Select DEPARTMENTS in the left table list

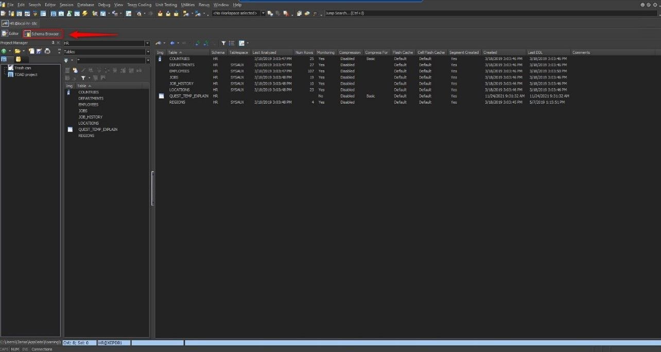(x=91, y=98)
